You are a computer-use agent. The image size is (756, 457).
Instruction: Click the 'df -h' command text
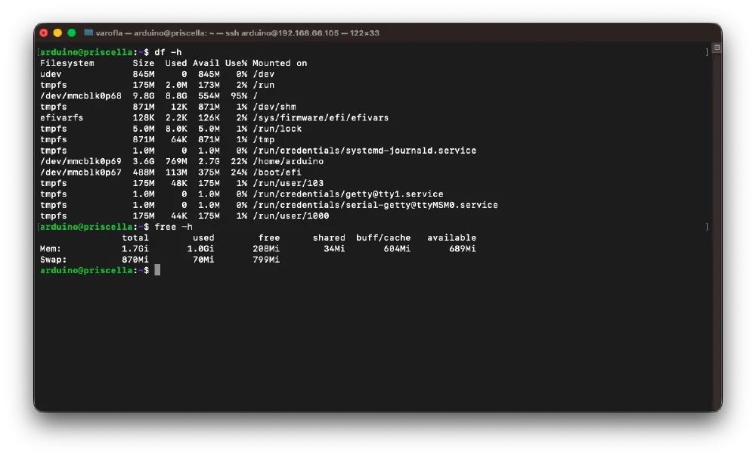[x=168, y=52]
